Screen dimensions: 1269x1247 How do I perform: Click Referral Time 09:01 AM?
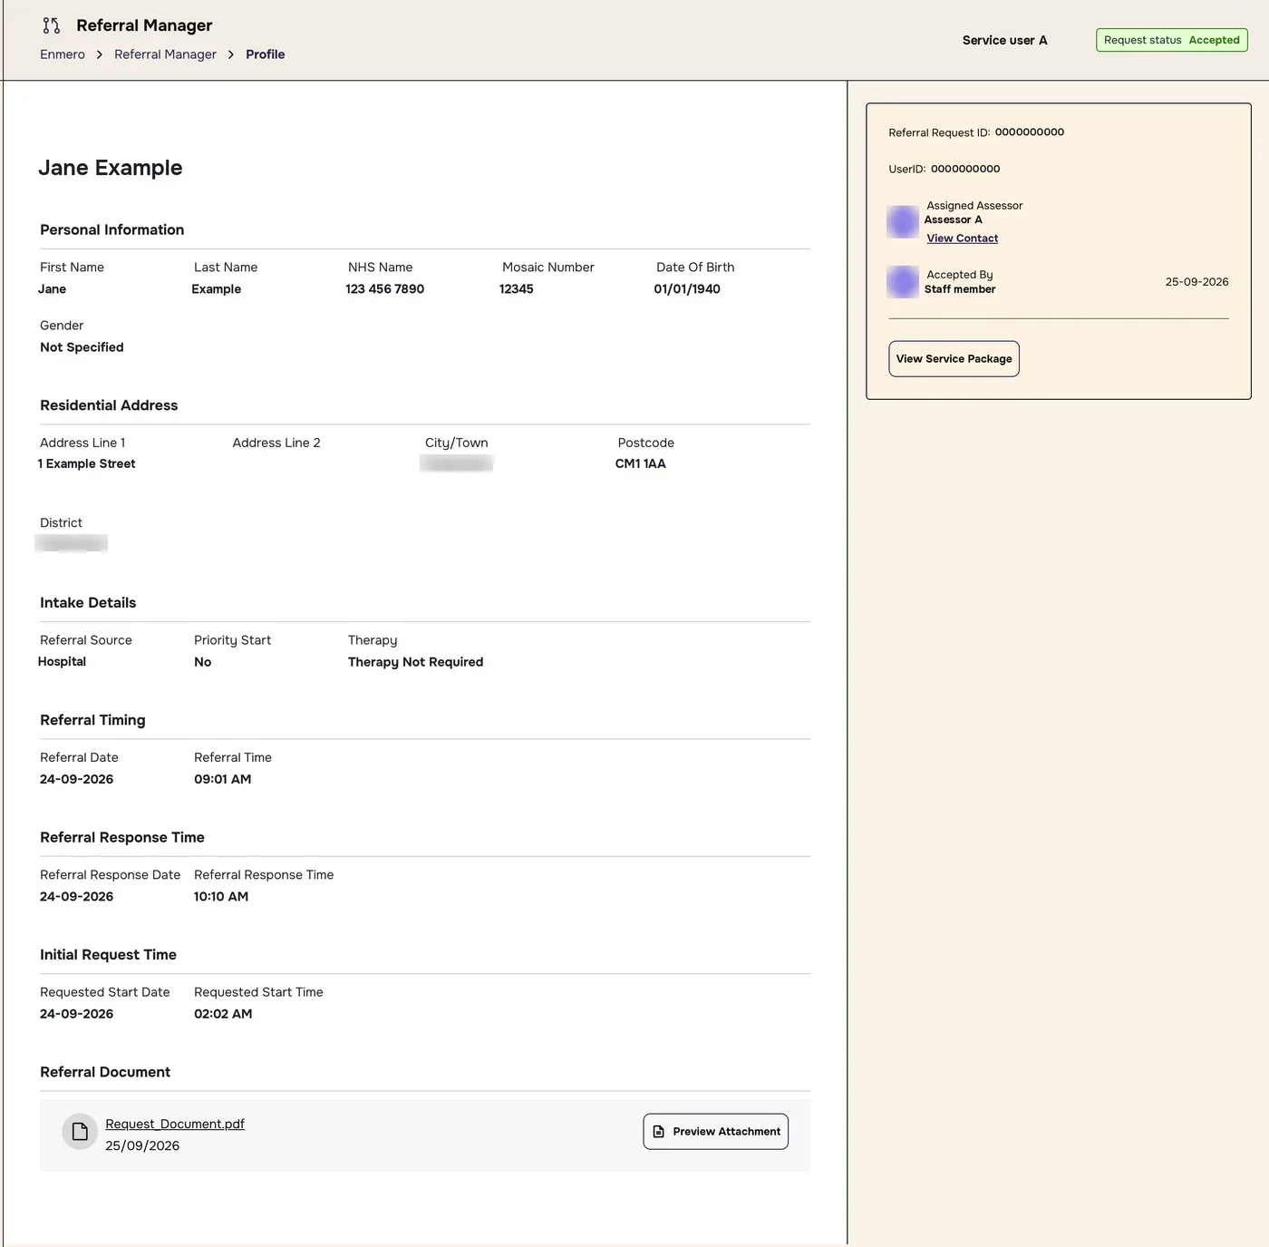[x=223, y=779]
